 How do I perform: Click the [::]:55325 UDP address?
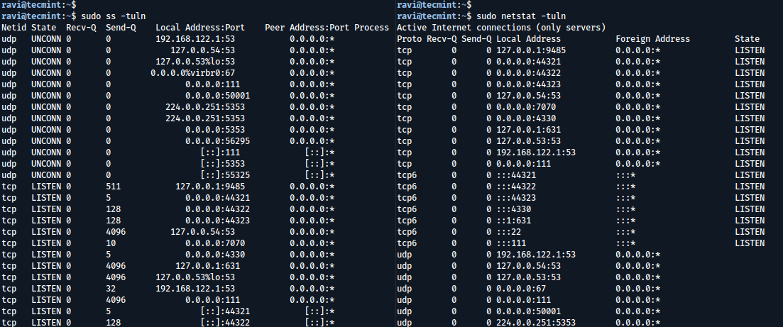pyautogui.click(x=224, y=175)
